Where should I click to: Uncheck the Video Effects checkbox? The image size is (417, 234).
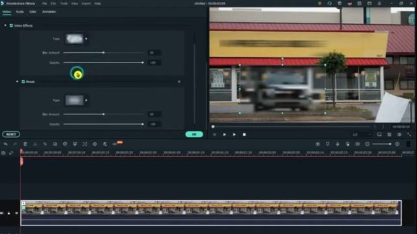(11, 25)
